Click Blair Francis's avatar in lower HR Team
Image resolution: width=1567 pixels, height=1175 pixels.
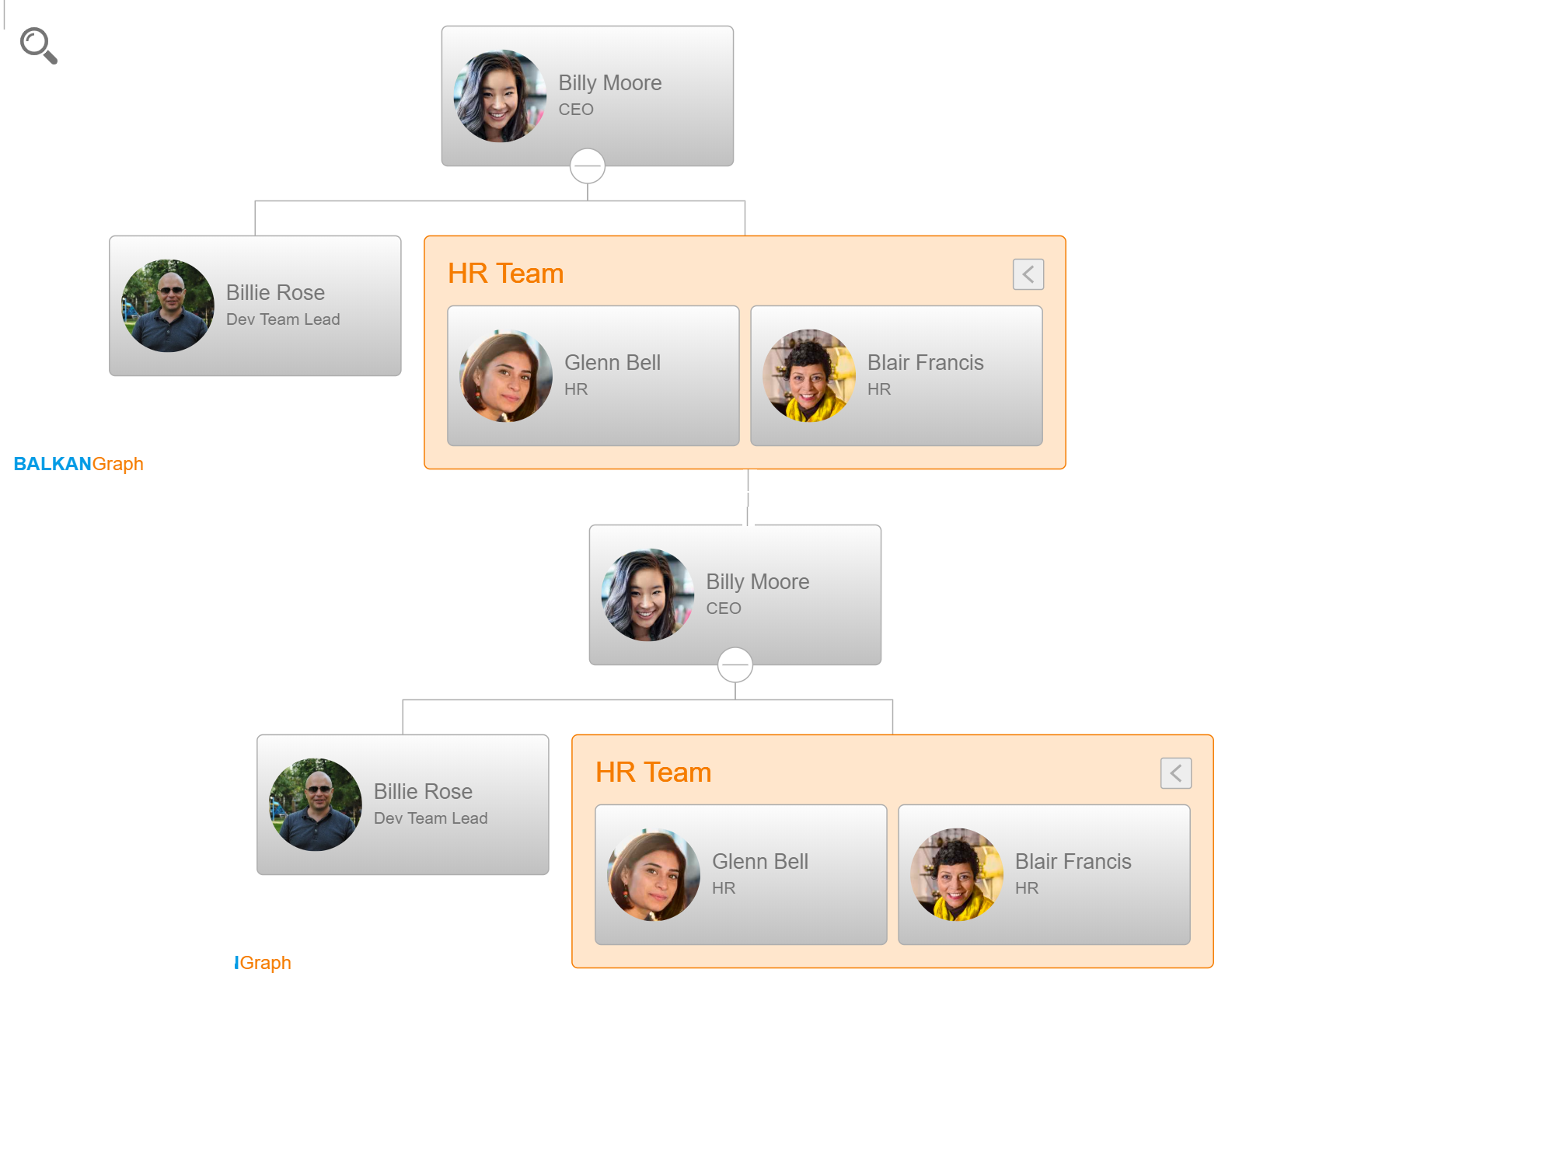coord(956,873)
